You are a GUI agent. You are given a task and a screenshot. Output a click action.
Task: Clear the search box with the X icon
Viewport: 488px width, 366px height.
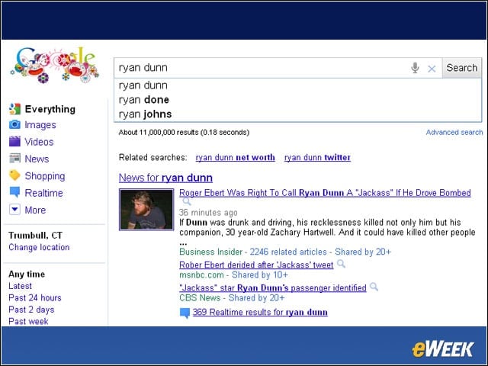(432, 69)
